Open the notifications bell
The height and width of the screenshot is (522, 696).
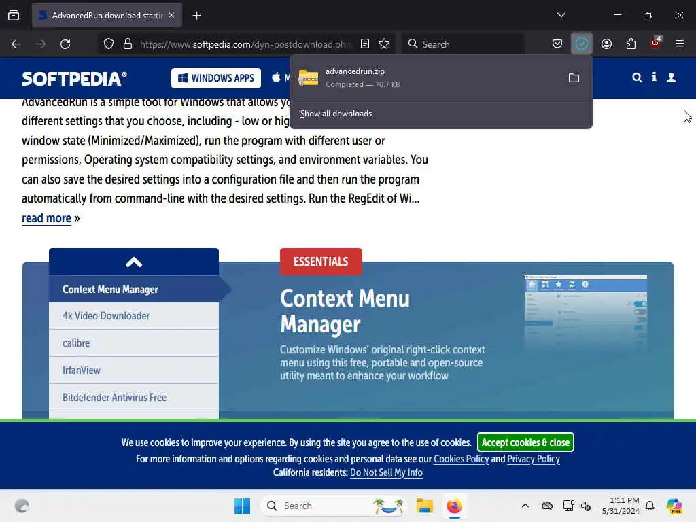click(650, 506)
